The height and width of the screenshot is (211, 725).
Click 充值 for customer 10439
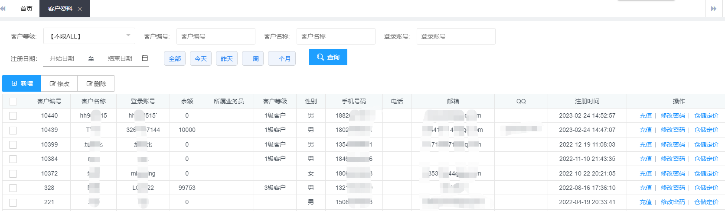645,130
